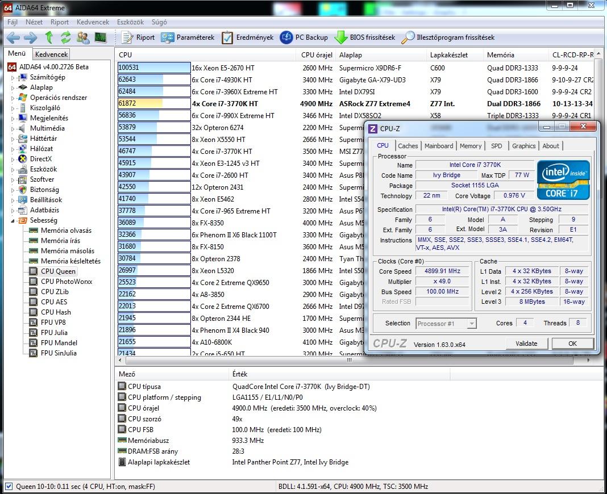Expand the Alaplap tree node
This screenshot has height=494, width=607.
click(x=13, y=88)
